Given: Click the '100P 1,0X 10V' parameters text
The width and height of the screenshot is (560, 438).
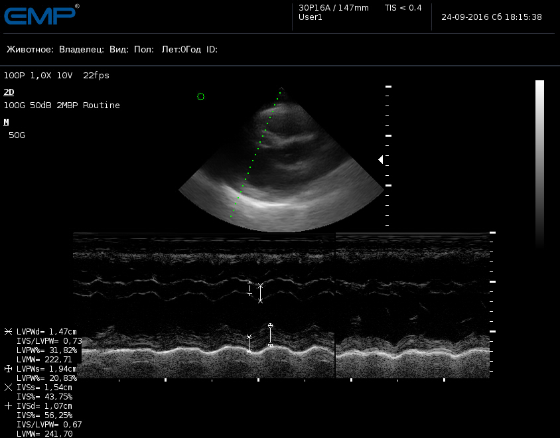Looking at the screenshot, I should (x=38, y=76).
